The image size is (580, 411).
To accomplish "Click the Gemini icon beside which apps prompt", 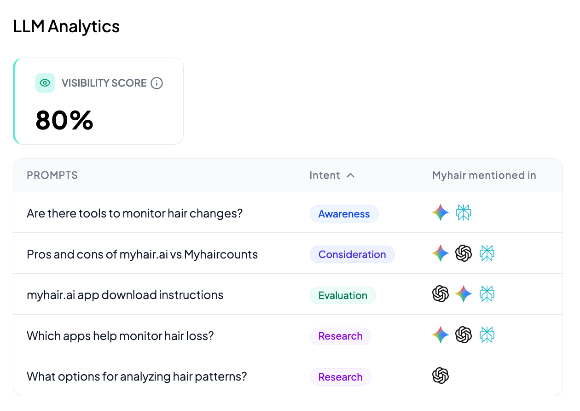I will pos(440,335).
